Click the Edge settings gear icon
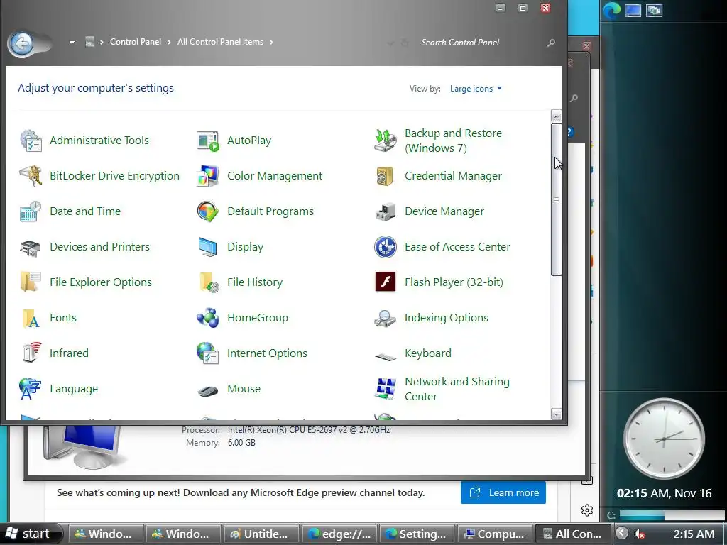Image resolution: width=727 pixels, height=545 pixels. click(x=587, y=510)
